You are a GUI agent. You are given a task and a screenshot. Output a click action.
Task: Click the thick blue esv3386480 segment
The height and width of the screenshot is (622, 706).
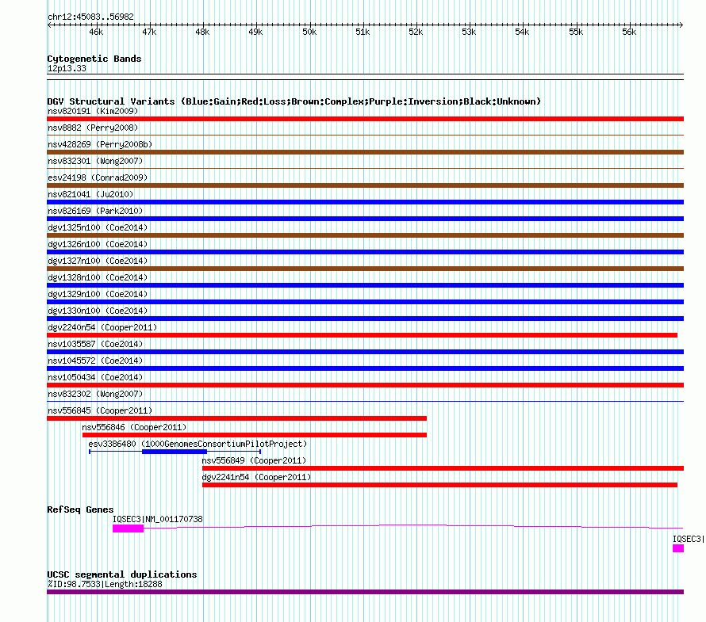tap(175, 452)
